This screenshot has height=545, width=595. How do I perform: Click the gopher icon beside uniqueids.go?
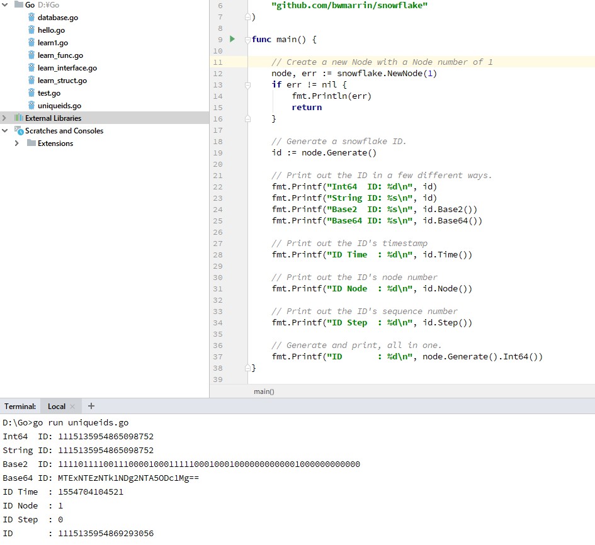coord(31,105)
